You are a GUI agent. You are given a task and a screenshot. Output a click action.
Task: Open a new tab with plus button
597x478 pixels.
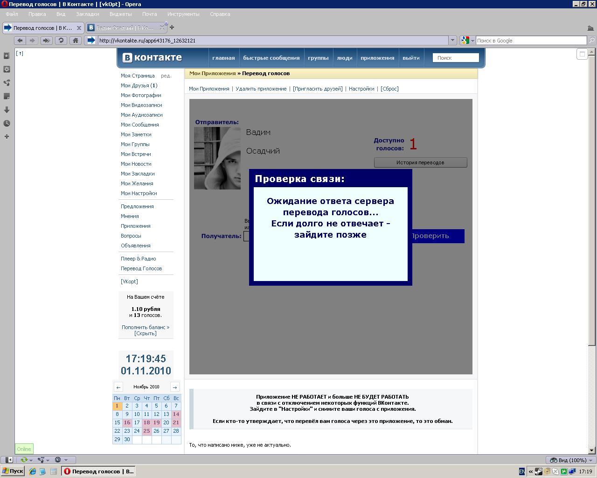click(x=172, y=28)
